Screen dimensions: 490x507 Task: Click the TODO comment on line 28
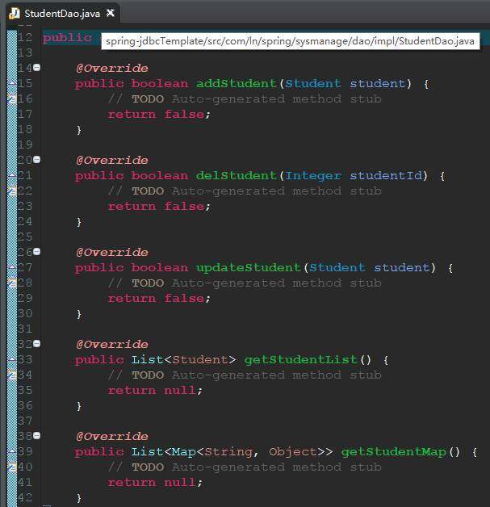point(245,283)
